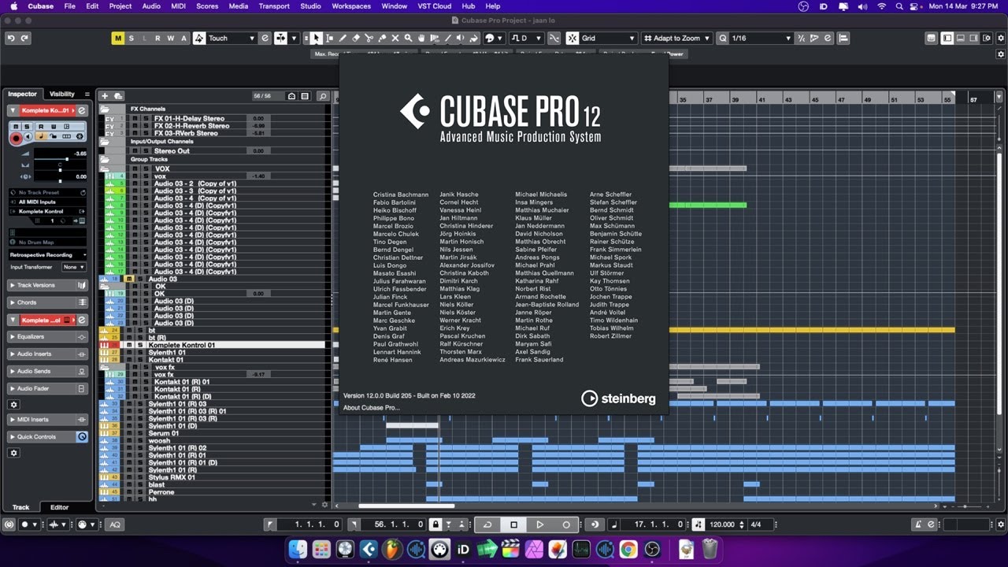Expand the Equalizers inspector section
This screenshot has height=567, width=1008.
pos(48,336)
